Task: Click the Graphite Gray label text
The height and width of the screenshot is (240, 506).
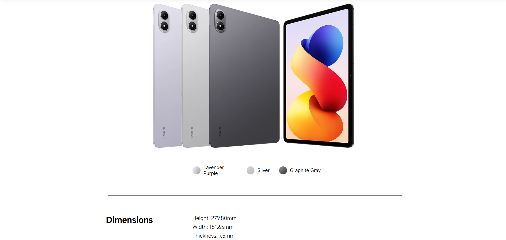Action: [305, 170]
